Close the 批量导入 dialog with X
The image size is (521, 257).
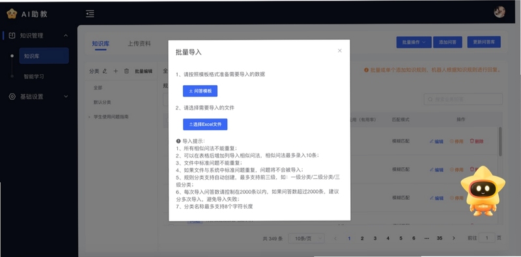click(339, 51)
